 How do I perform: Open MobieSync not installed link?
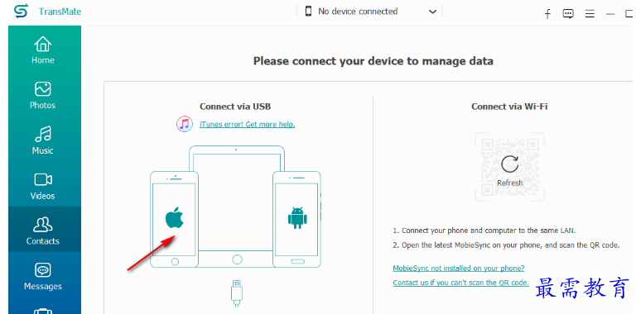coord(459,269)
